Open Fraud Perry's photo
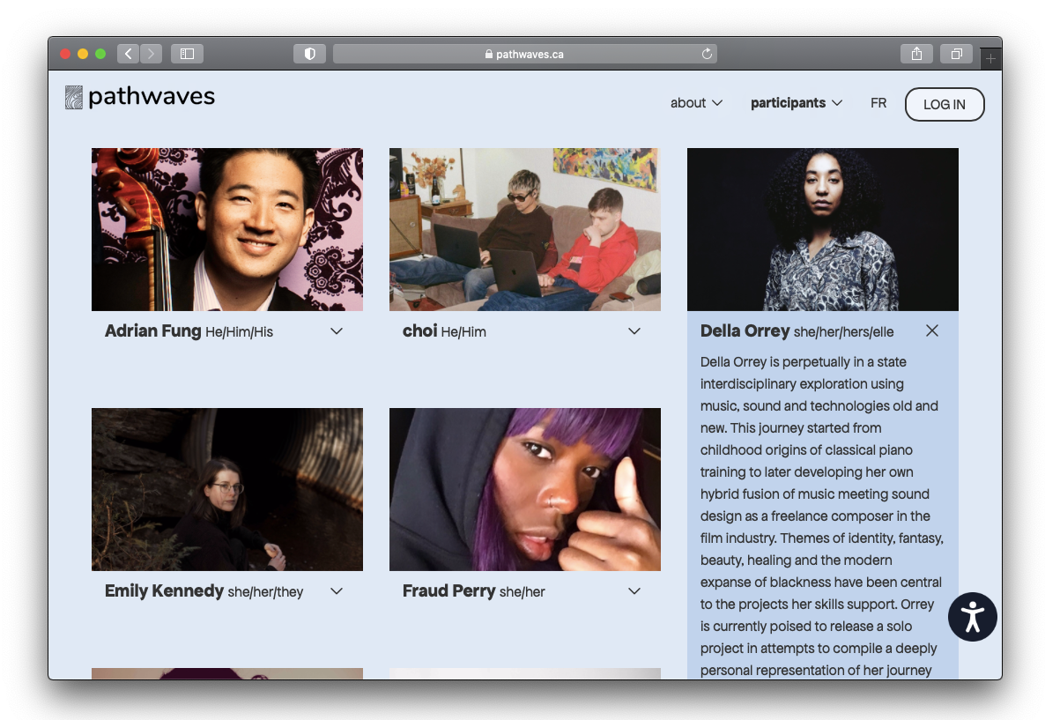Image resolution: width=1045 pixels, height=720 pixels. pos(525,489)
